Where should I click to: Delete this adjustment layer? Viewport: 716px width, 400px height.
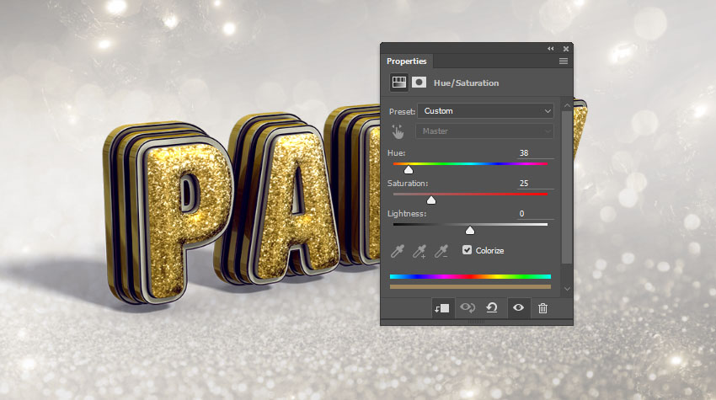click(542, 308)
